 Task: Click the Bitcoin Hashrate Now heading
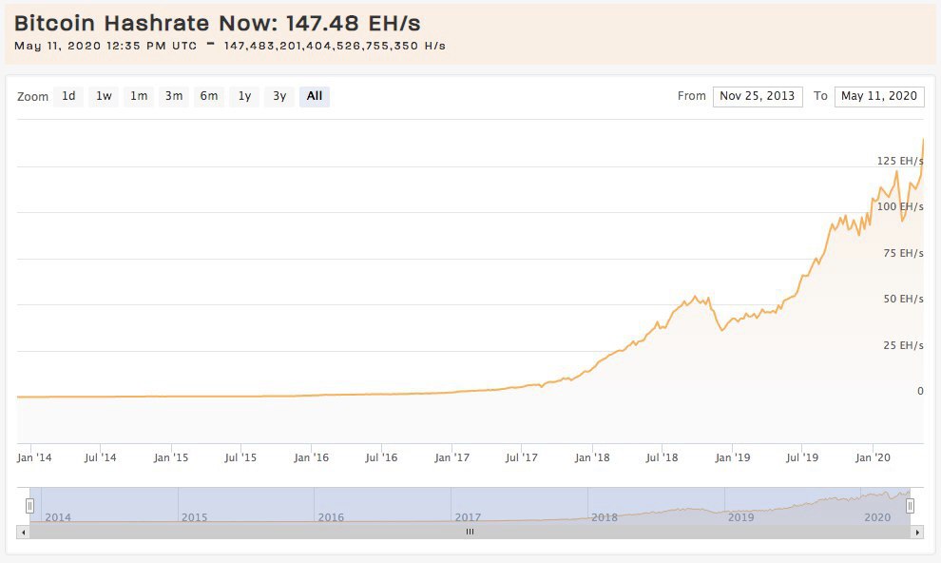click(x=218, y=24)
